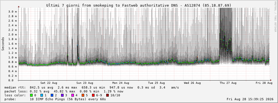The image size is (278, 103).
Task: Click the purple loss color 3 swatch
Action: tap(62, 95)
